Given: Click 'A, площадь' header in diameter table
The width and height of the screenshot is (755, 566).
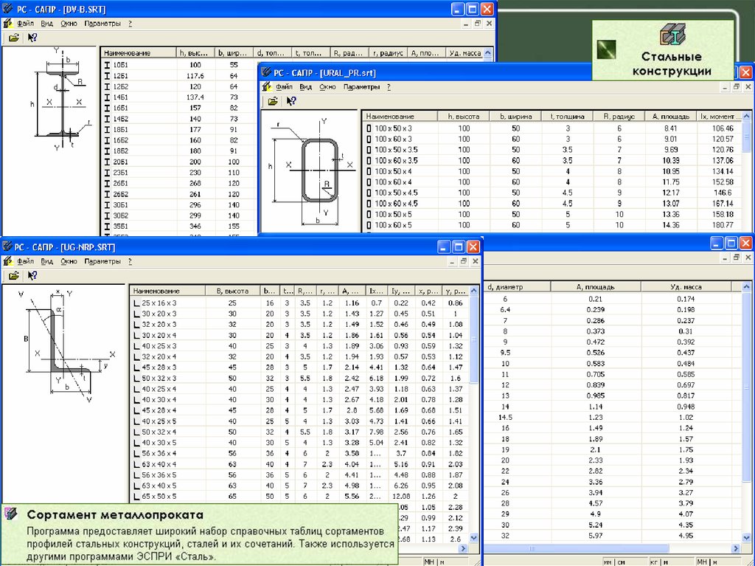Looking at the screenshot, I should point(595,286).
